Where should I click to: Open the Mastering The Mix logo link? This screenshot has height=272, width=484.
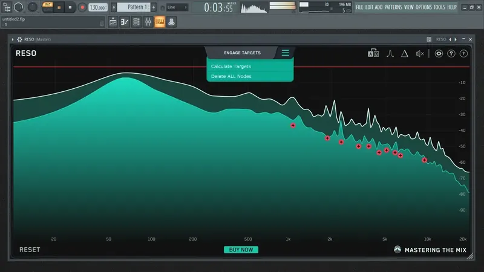430,250
